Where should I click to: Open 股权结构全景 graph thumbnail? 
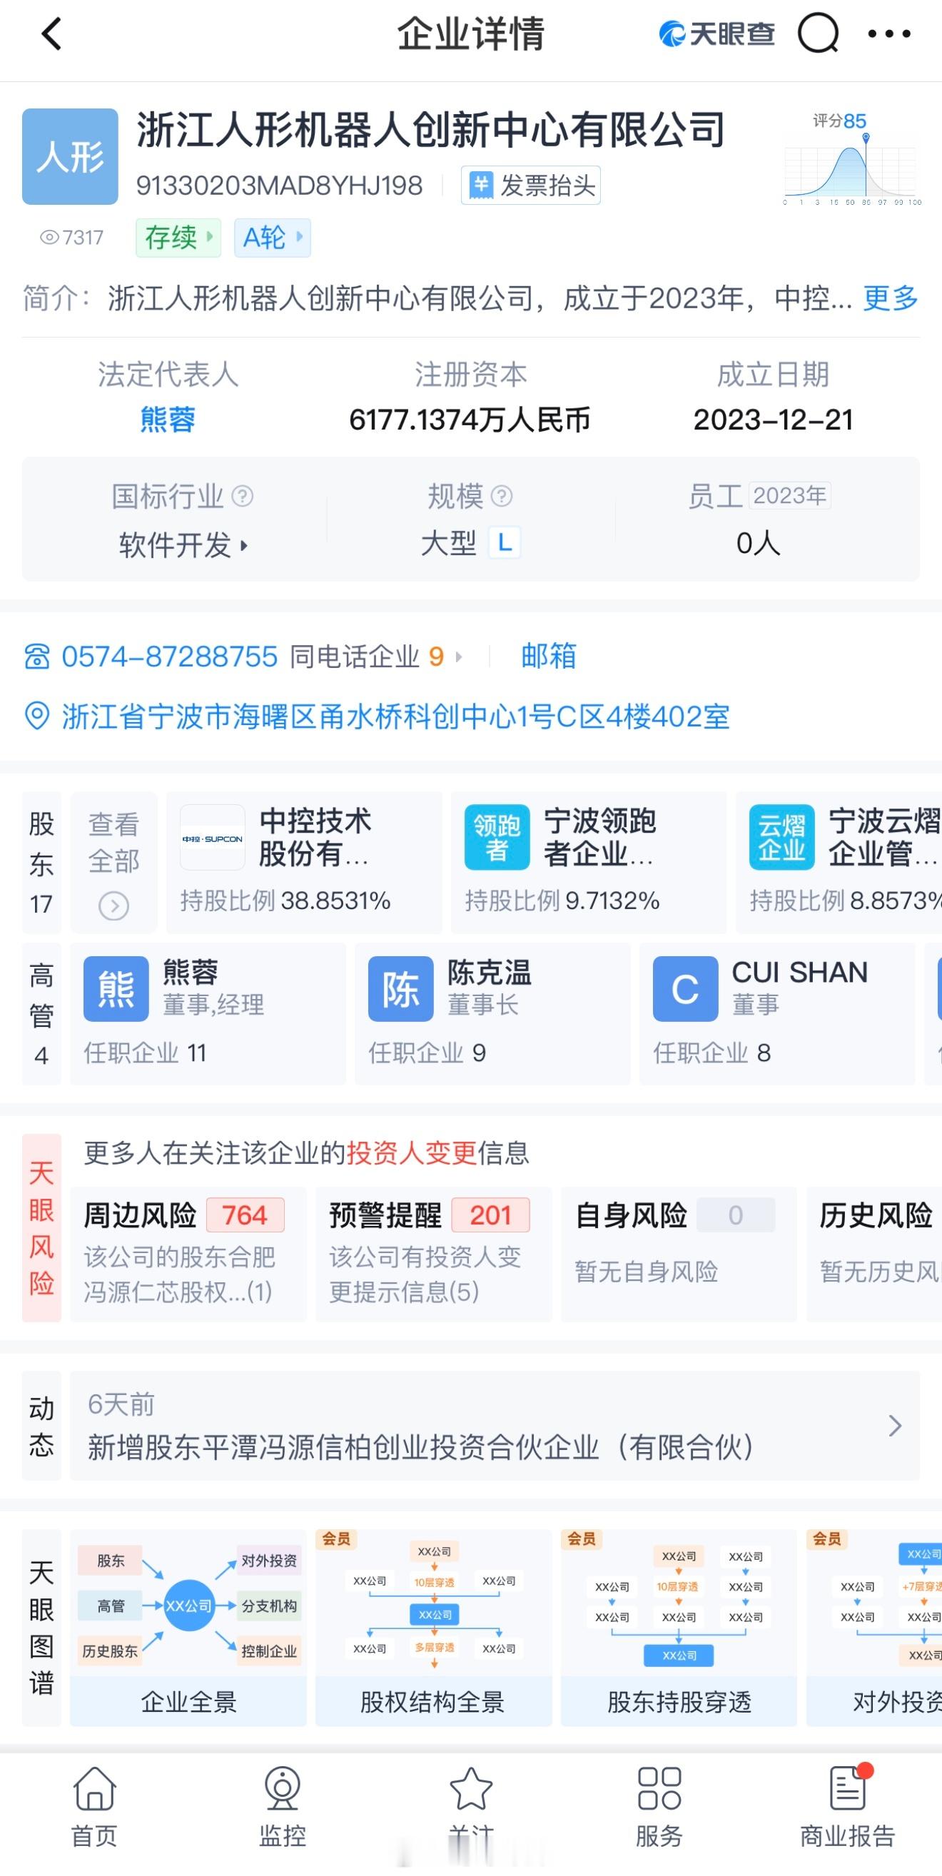tap(433, 1627)
